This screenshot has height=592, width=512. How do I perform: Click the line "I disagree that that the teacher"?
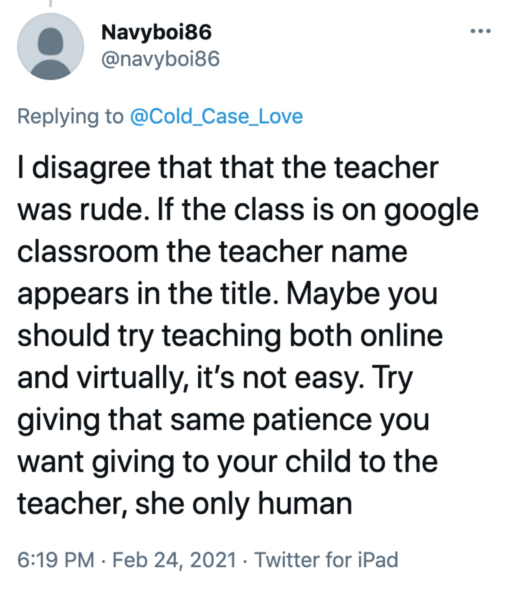[x=228, y=168]
